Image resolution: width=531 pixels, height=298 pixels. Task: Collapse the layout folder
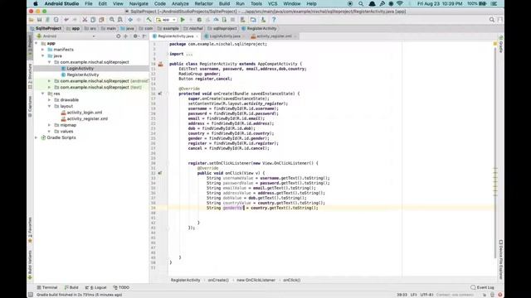[x=49, y=106]
